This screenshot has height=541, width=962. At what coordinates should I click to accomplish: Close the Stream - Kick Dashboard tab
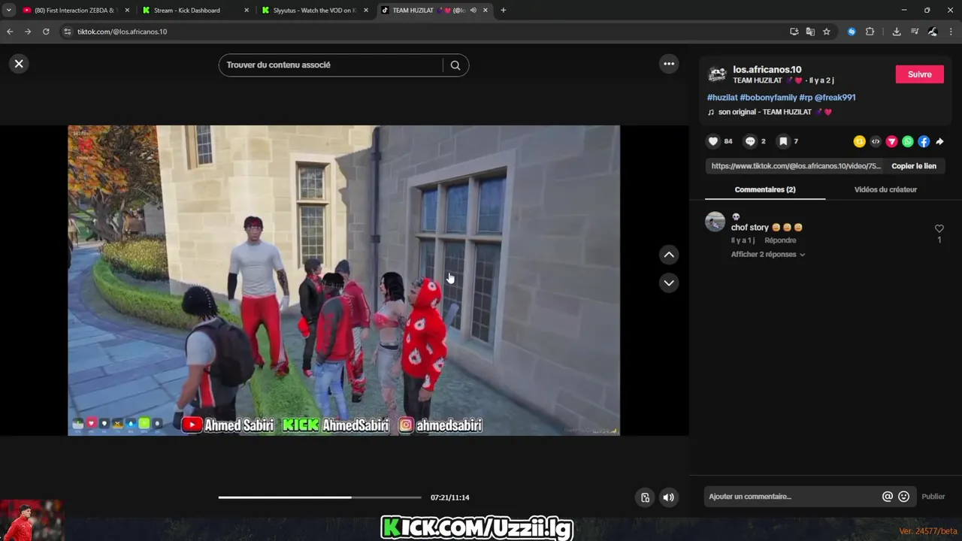coord(247,11)
